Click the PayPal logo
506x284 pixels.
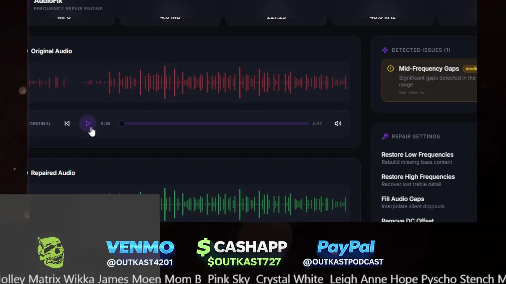(346, 247)
